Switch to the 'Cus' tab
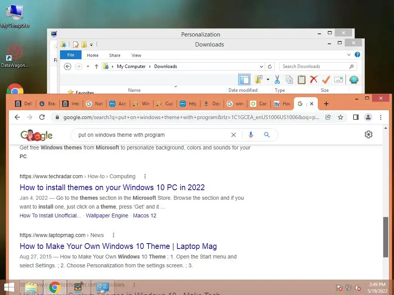The image size is (394, 295). [x=165, y=104]
